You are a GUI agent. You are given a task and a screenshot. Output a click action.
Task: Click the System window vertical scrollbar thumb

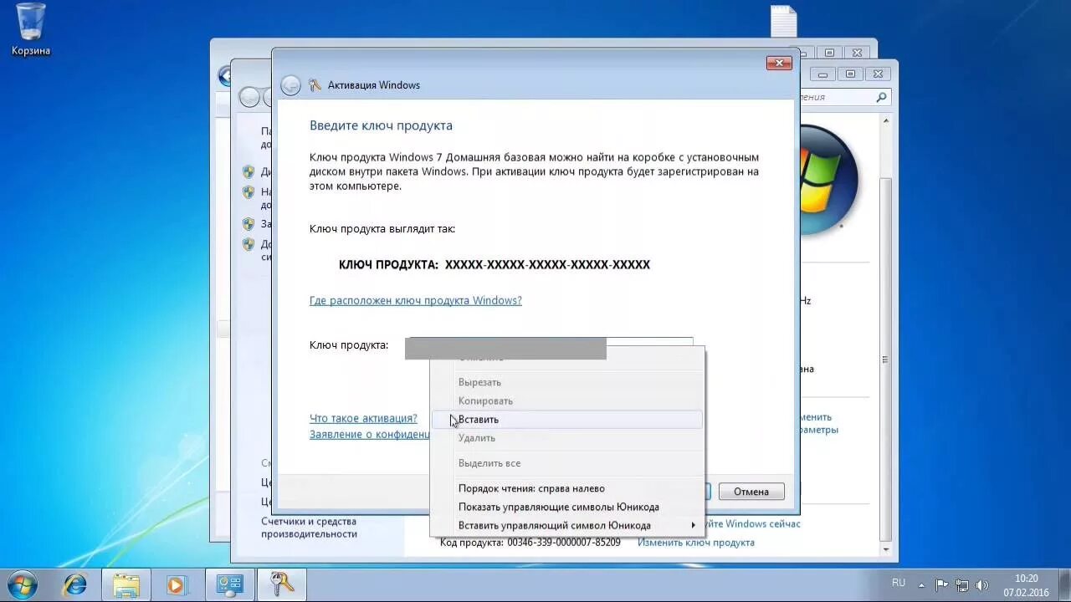pos(884,360)
